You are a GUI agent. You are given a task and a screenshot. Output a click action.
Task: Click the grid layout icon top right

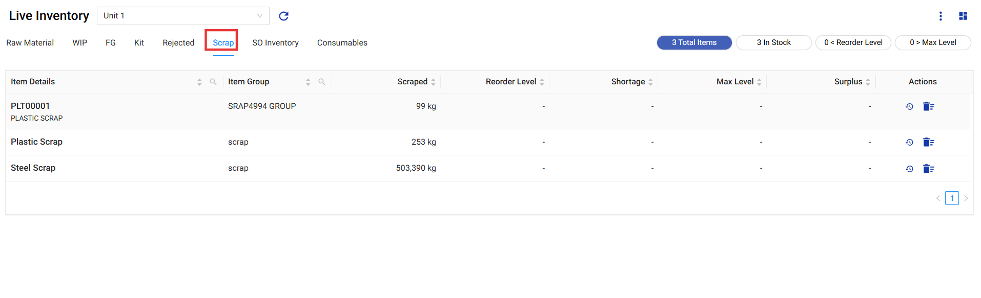click(963, 16)
